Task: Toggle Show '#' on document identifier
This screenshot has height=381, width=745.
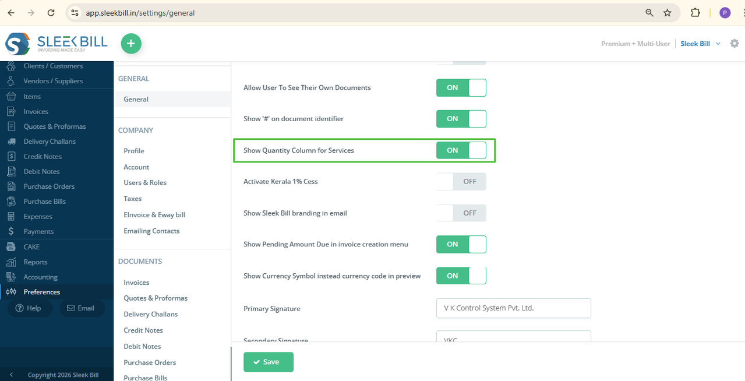Action: (461, 118)
